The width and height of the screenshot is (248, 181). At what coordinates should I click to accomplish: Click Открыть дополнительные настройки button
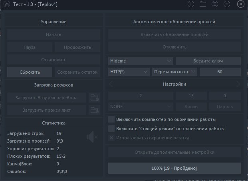pos(175,152)
